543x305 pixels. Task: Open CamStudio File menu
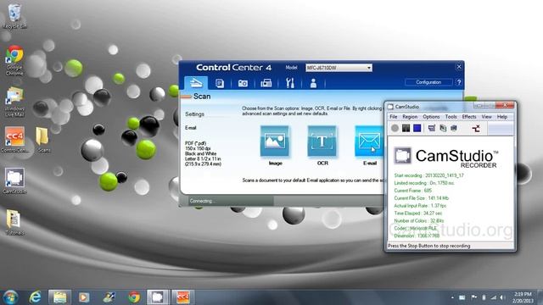click(394, 117)
